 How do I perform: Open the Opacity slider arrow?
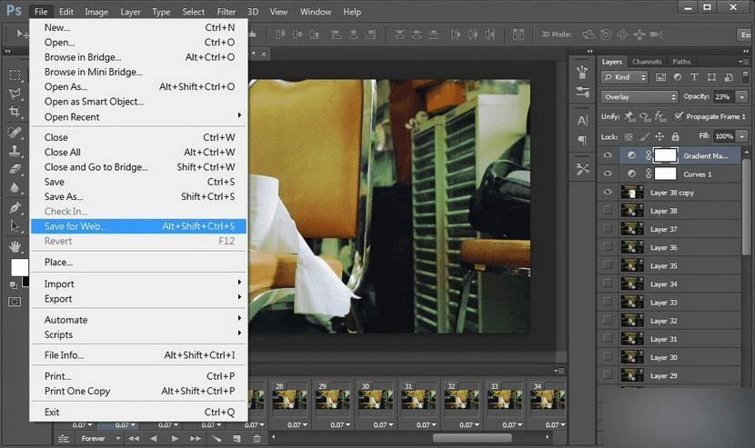click(x=742, y=96)
